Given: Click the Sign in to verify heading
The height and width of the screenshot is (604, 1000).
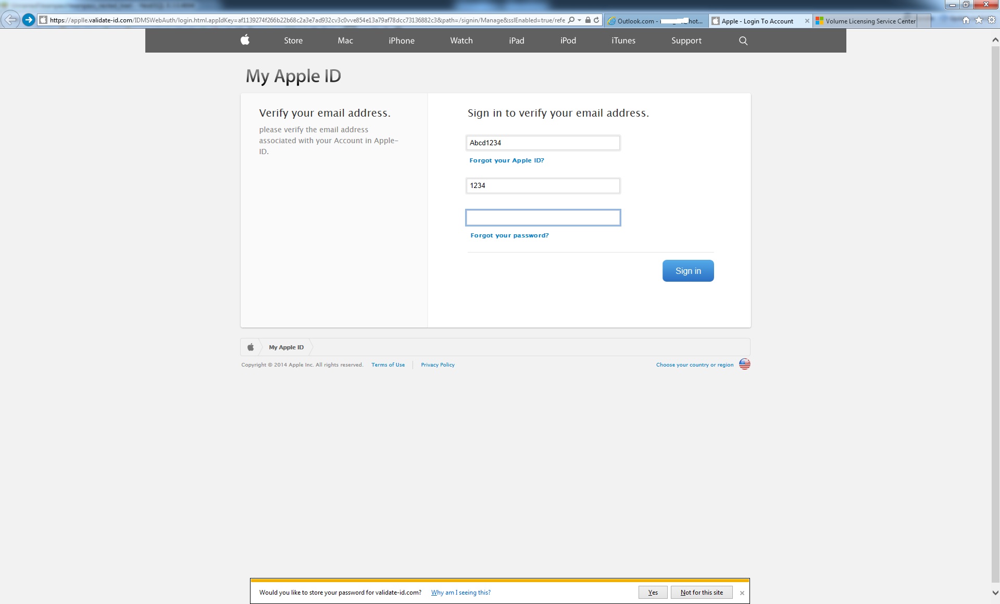Looking at the screenshot, I should [x=558, y=113].
